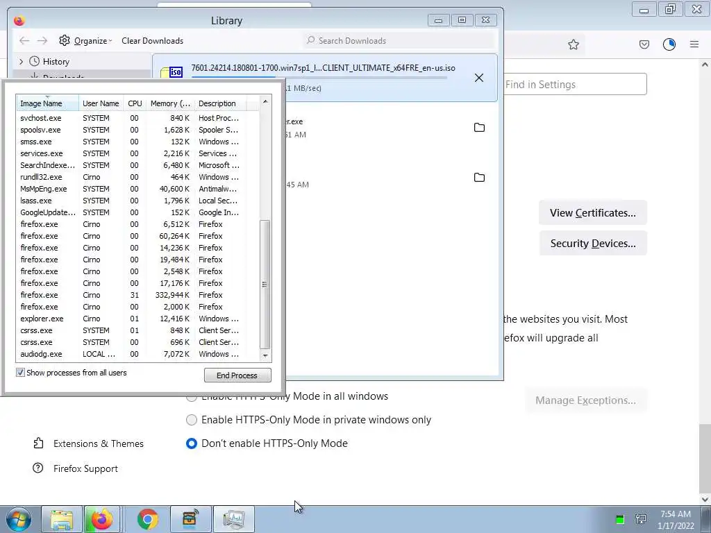Bookmark page with star icon
Image resolution: width=711 pixels, height=533 pixels.
coord(574,44)
